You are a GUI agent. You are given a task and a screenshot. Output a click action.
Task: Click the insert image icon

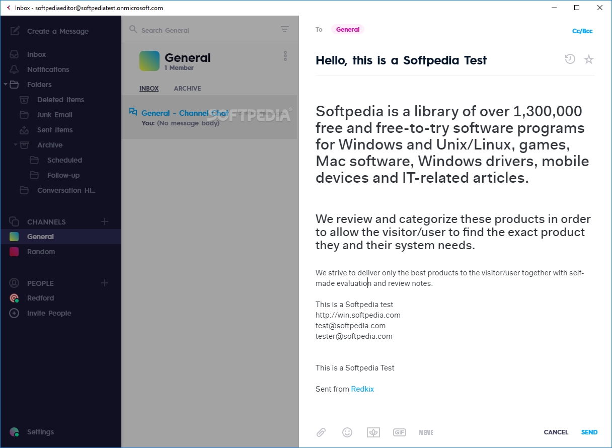coord(373,432)
